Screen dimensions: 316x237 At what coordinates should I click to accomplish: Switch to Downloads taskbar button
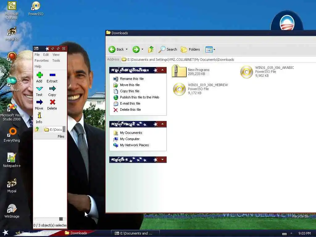[x=76, y=233]
